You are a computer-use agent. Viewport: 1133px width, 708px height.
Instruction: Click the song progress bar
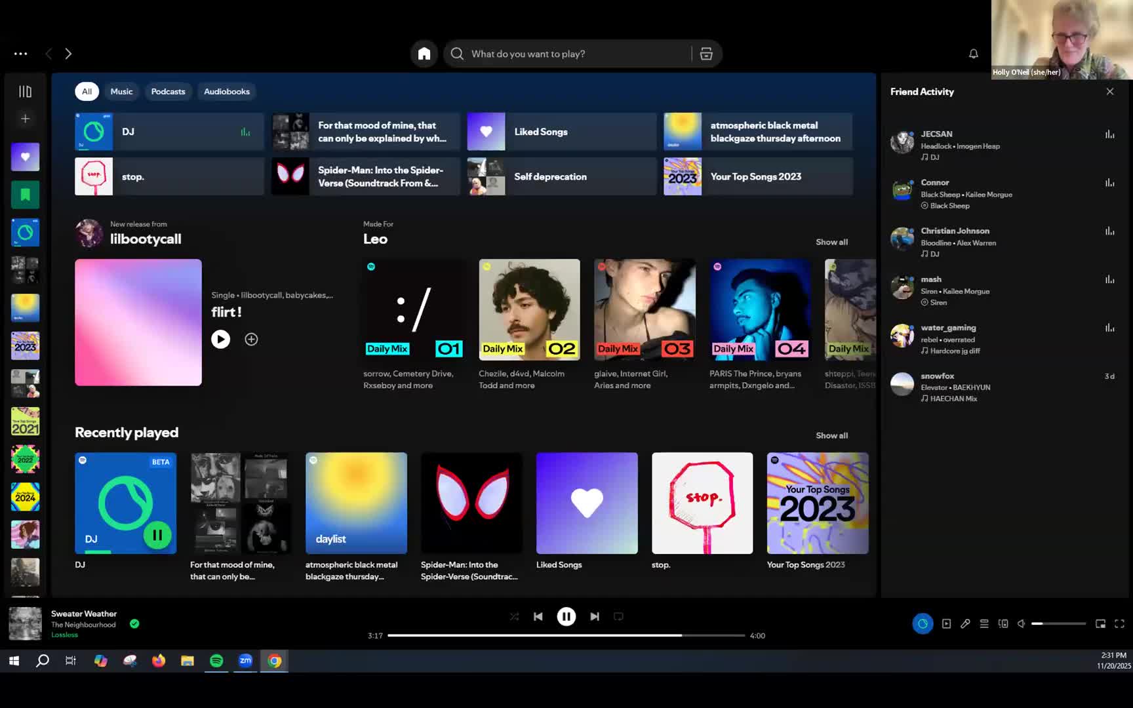[566, 635]
